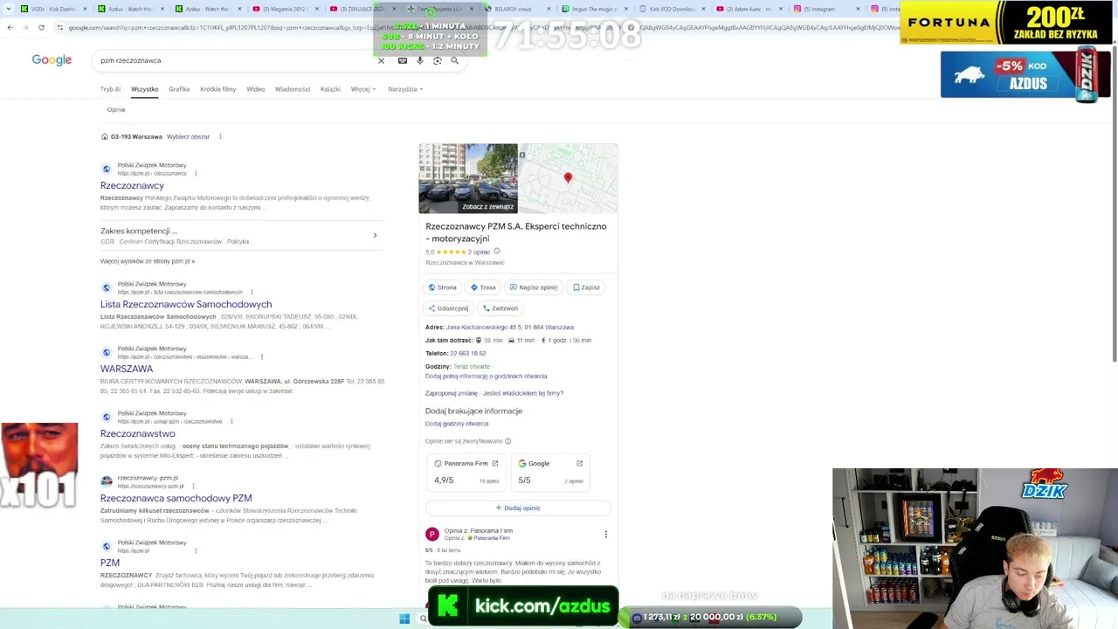Open three-dot menu of Rzeczoznawstwo result
The width and height of the screenshot is (1118, 629).
(x=231, y=421)
